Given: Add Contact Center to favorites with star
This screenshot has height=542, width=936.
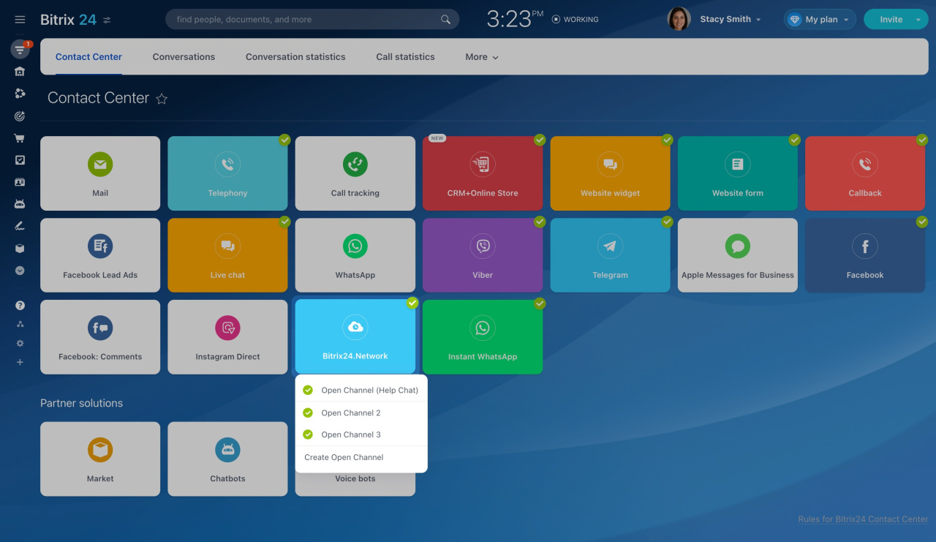Looking at the screenshot, I should tap(162, 99).
